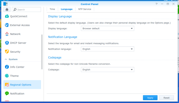The height and width of the screenshot is (103, 179).
Task: Open the Network house icon
Action: (7, 34)
